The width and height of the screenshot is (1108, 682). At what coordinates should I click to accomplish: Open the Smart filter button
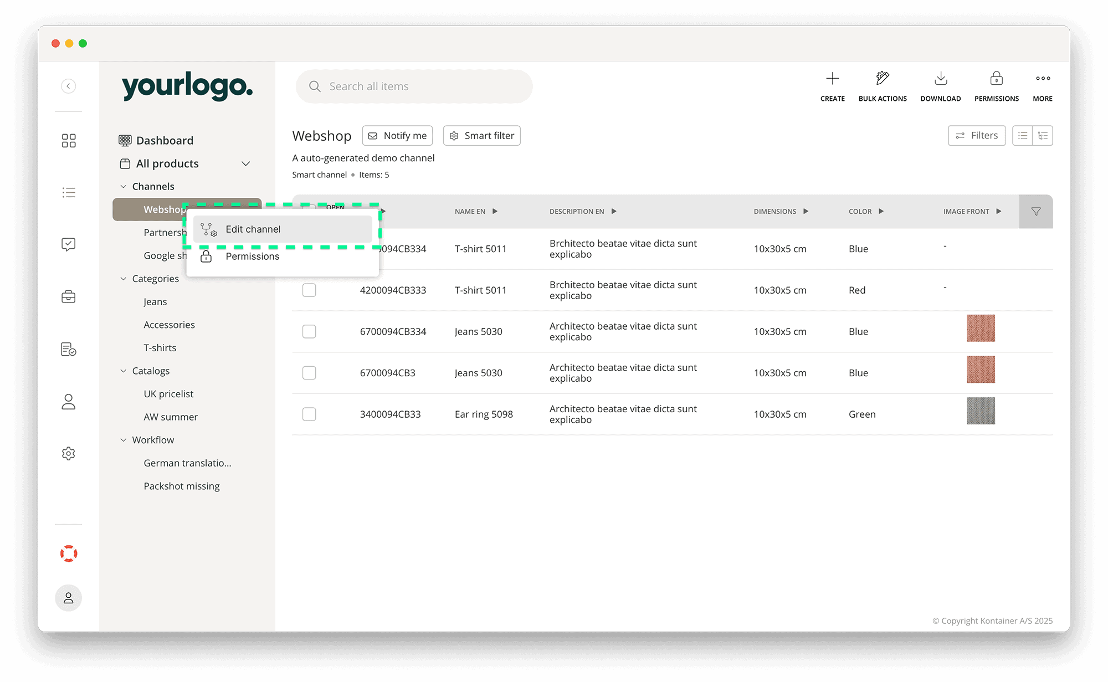481,136
